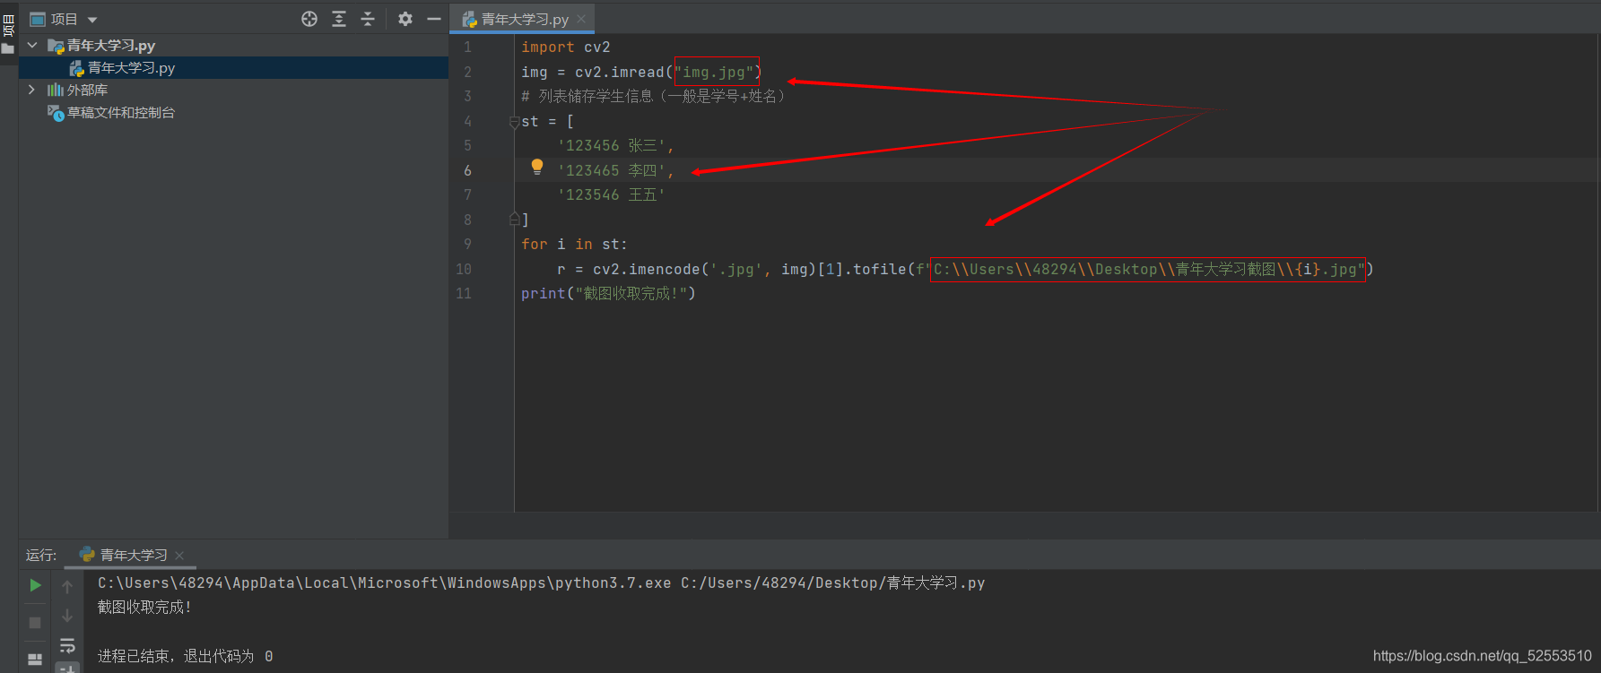
Task: Open the 项目 view dropdown
Action: point(64,19)
